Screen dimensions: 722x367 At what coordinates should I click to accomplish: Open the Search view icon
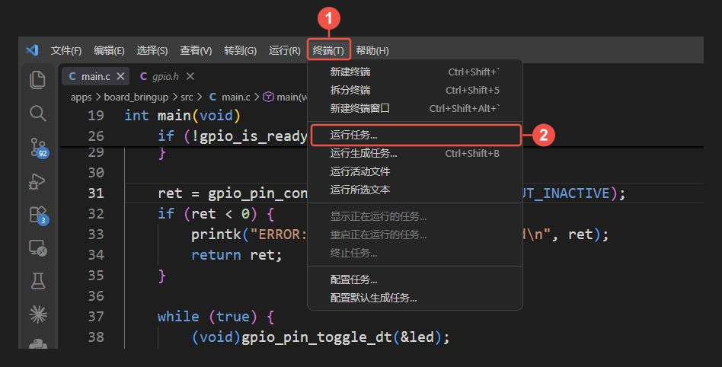37,113
